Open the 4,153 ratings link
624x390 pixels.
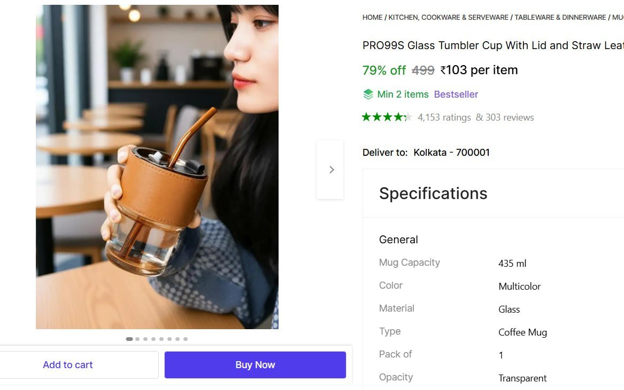[x=444, y=117]
